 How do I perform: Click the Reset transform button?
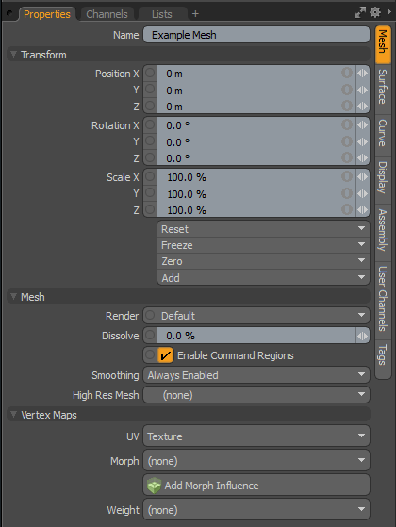[x=263, y=229]
